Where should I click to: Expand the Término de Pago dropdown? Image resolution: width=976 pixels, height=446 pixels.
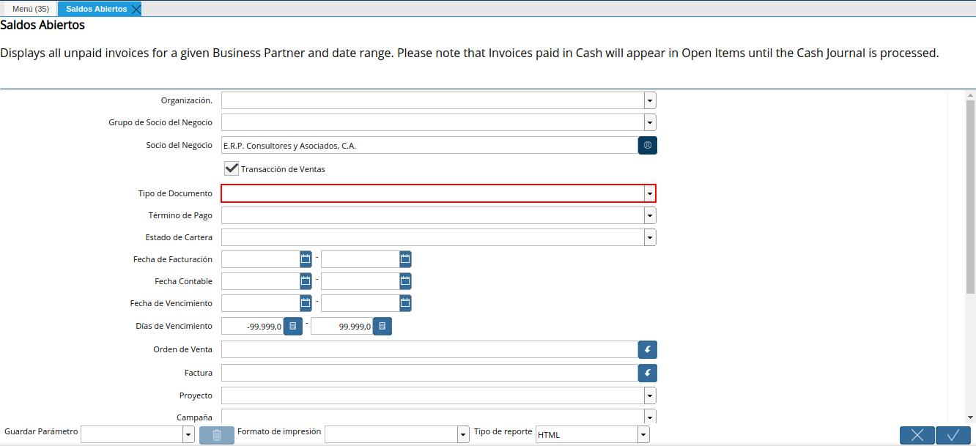(650, 215)
